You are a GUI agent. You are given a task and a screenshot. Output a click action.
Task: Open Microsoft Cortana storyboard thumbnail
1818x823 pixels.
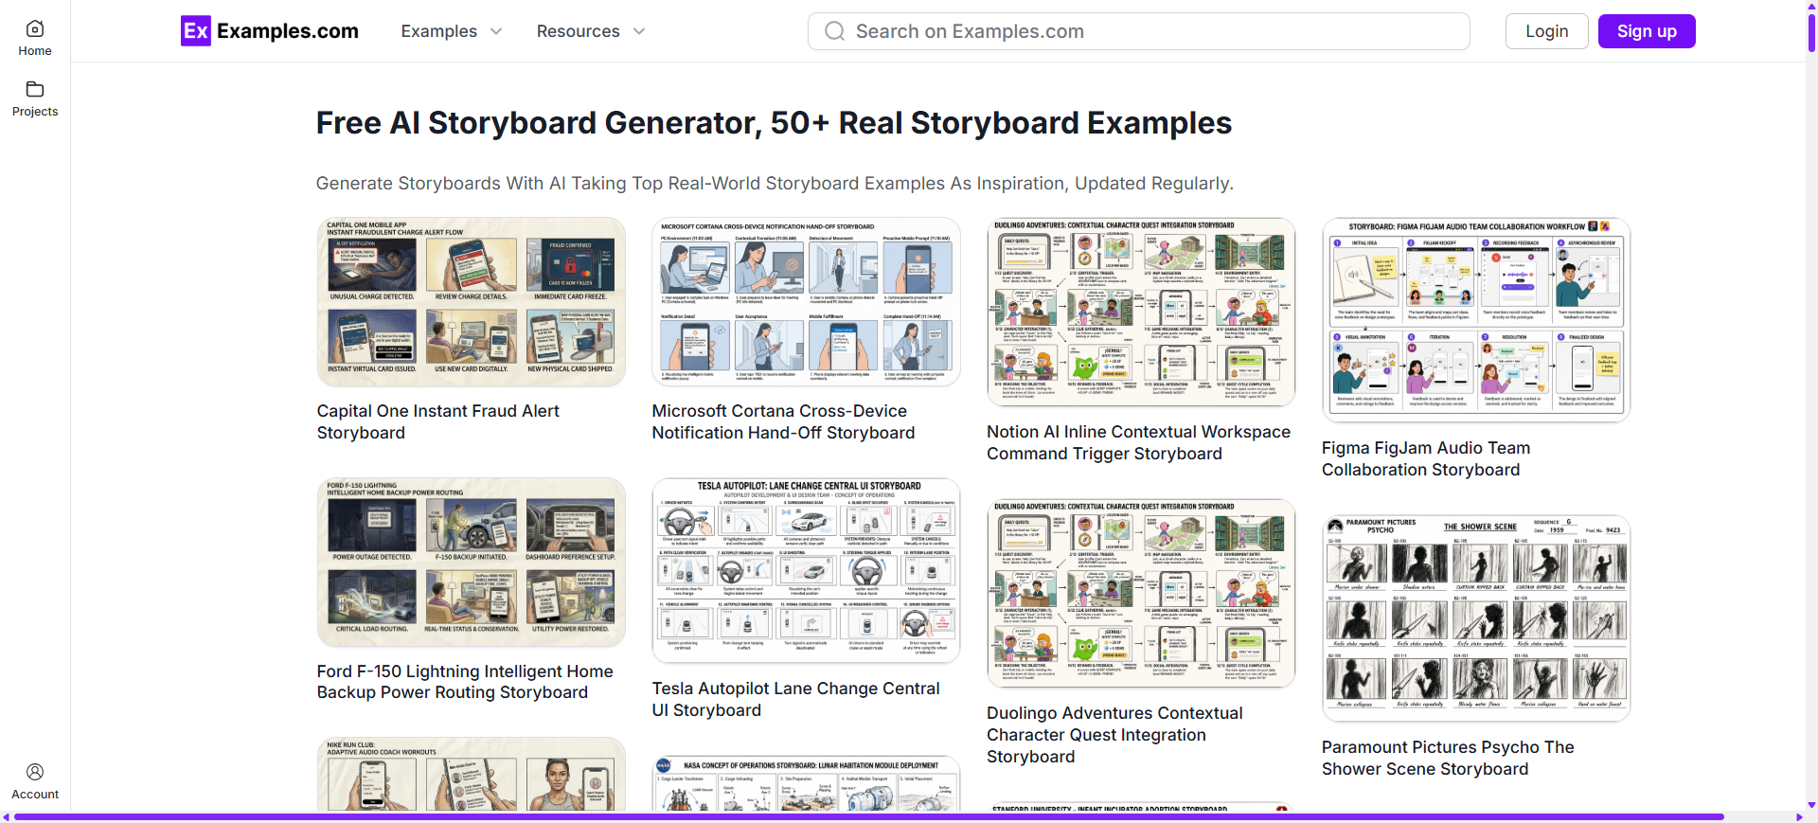point(806,302)
